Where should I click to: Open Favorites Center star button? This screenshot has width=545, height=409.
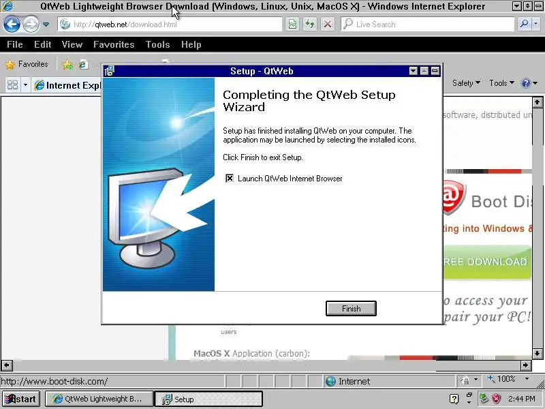pos(27,64)
